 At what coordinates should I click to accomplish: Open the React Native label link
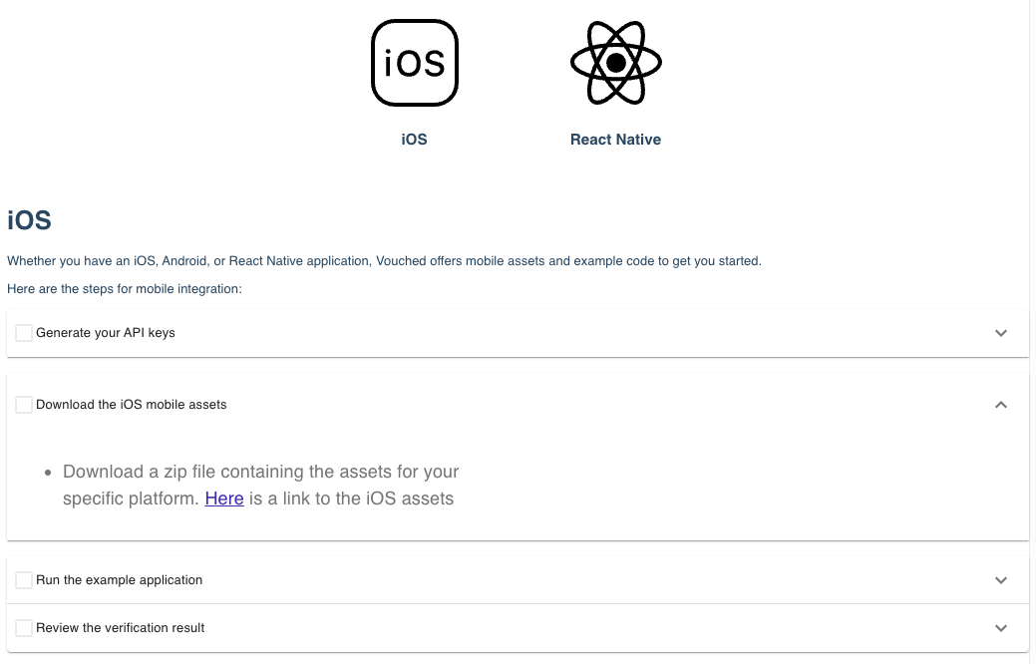click(616, 140)
